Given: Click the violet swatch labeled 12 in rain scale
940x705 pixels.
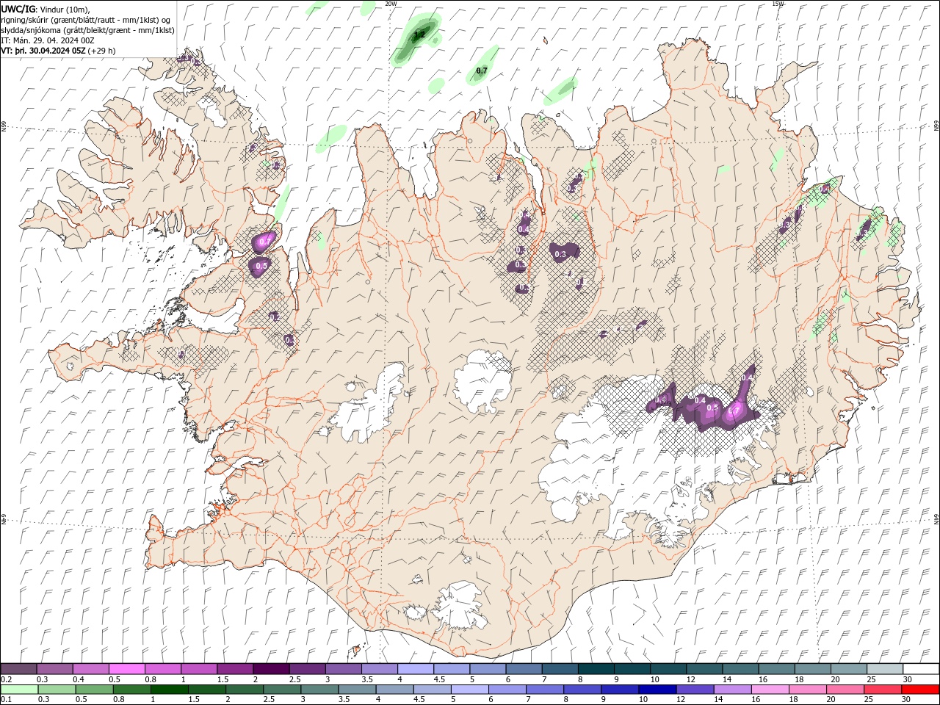Looking at the screenshot, I should pyautogui.click(x=695, y=690).
